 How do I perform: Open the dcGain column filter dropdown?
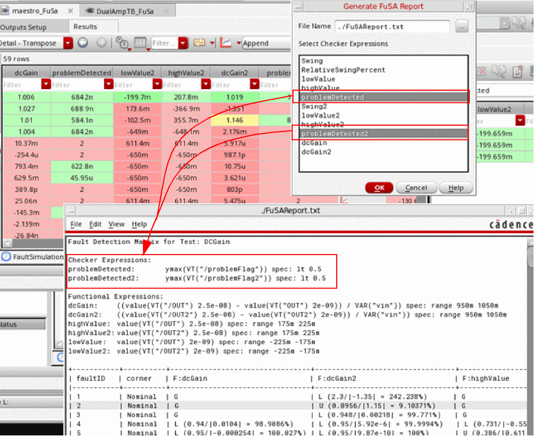[46, 84]
